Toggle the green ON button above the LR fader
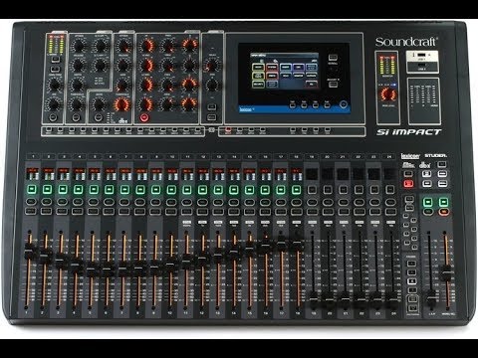The height and width of the screenshot is (358, 478). 428,202
